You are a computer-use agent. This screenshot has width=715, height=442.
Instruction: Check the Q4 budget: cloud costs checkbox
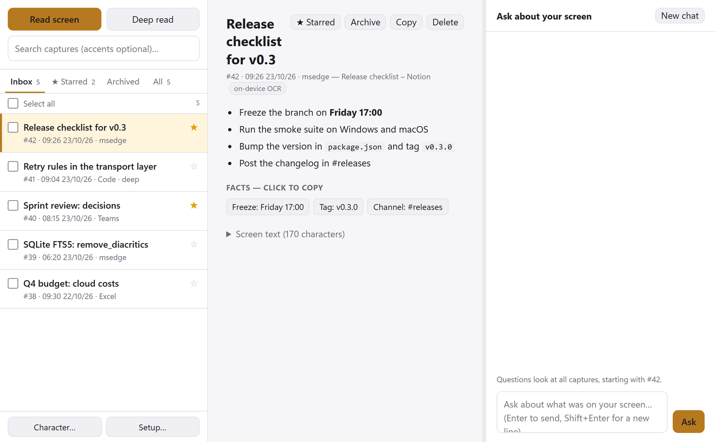pyautogui.click(x=13, y=283)
